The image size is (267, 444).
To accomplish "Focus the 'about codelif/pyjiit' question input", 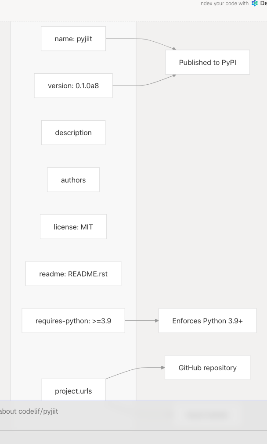I will point(66,412).
